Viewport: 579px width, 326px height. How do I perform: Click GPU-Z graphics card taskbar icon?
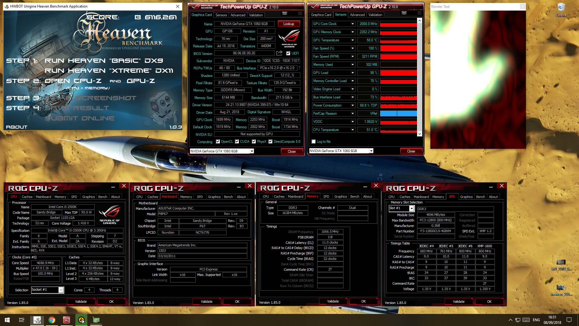click(96, 320)
